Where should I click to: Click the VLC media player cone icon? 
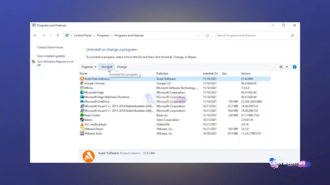coord(82,124)
